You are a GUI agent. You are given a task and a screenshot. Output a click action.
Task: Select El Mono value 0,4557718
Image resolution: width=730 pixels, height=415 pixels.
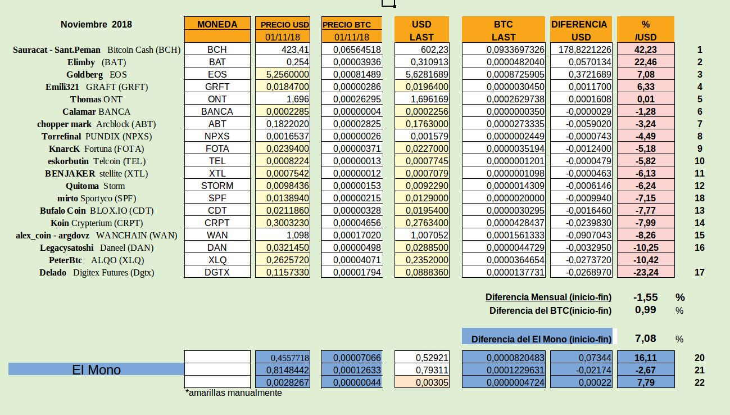(283, 357)
